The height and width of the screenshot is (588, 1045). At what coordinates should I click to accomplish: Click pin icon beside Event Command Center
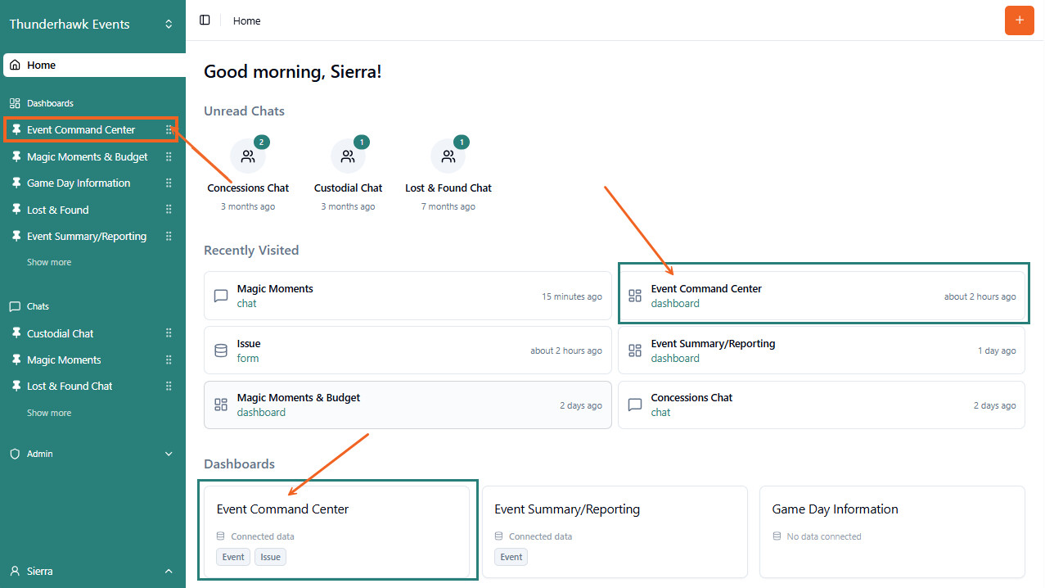pos(16,129)
